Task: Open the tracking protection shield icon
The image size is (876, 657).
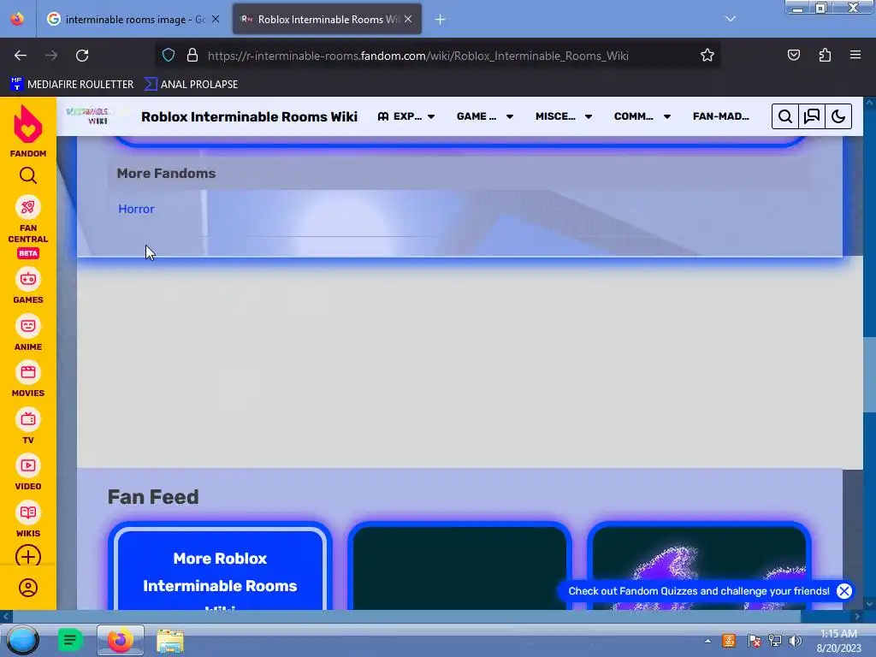Action: (x=169, y=56)
